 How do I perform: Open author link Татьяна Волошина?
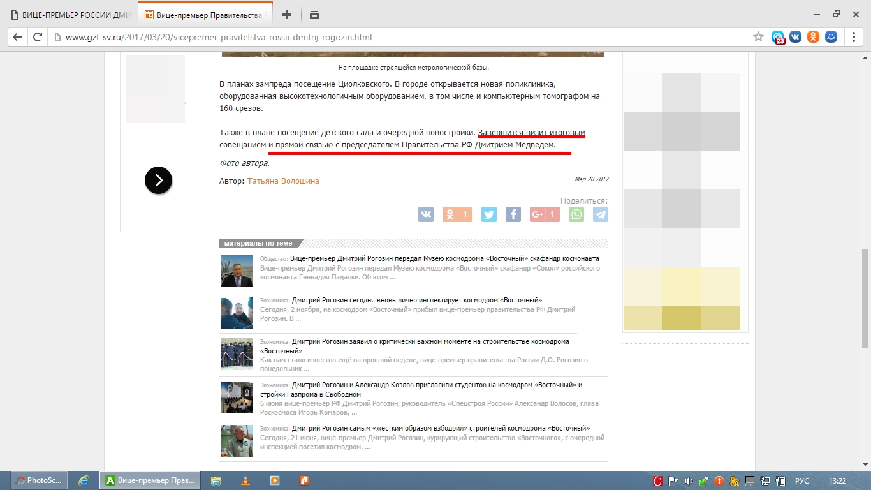283,181
